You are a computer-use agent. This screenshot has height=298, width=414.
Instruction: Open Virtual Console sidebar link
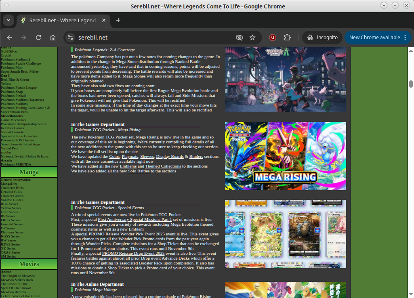[12, 132]
